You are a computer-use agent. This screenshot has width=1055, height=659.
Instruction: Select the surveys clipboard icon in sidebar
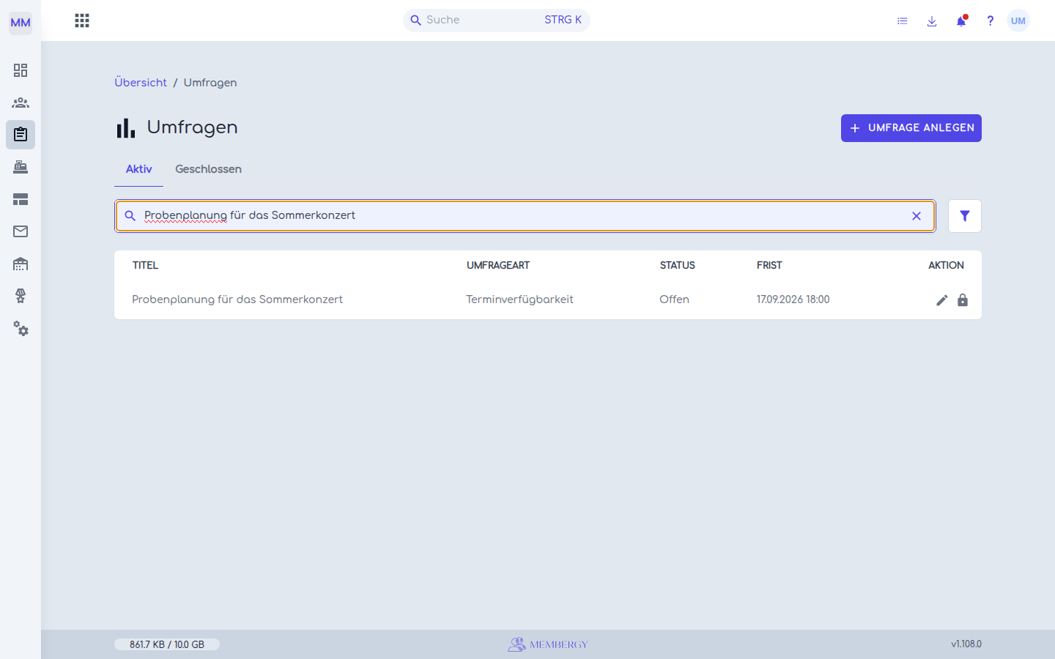(21, 135)
